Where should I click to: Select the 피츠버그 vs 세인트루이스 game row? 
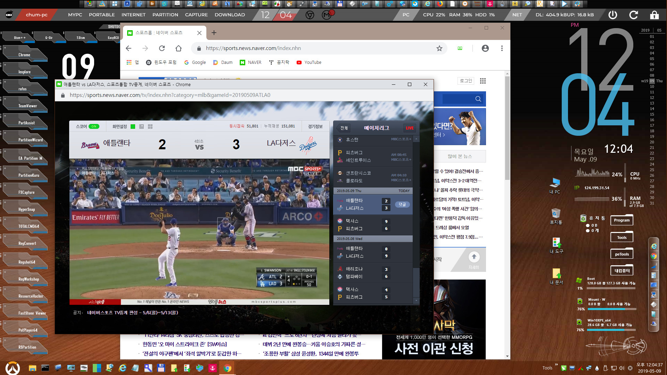coord(373,156)
